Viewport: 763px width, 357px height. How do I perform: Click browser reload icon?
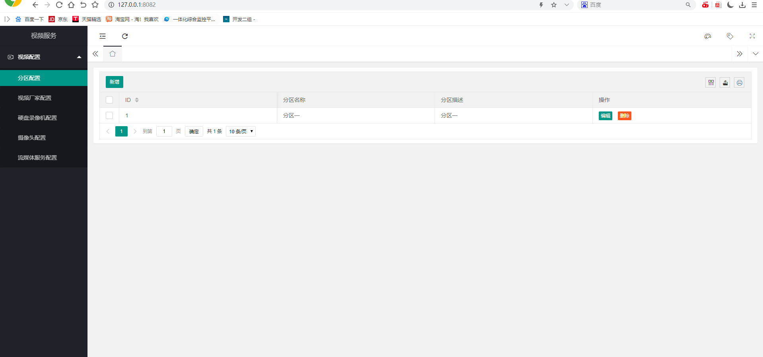tap(59, 5)
